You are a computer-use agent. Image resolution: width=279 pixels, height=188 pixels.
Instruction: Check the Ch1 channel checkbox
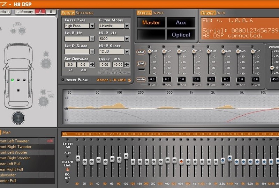[149, 85]
